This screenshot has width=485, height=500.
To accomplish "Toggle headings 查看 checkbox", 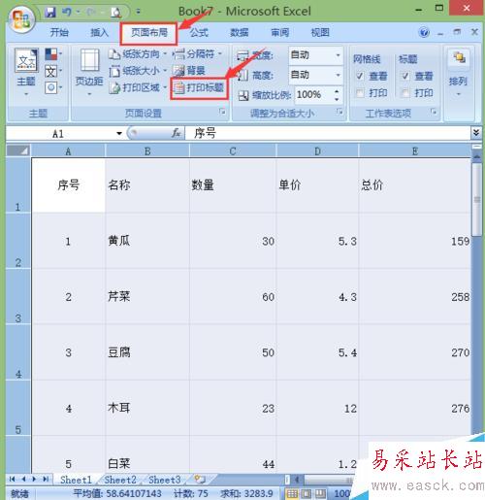I will click(405, 77).
